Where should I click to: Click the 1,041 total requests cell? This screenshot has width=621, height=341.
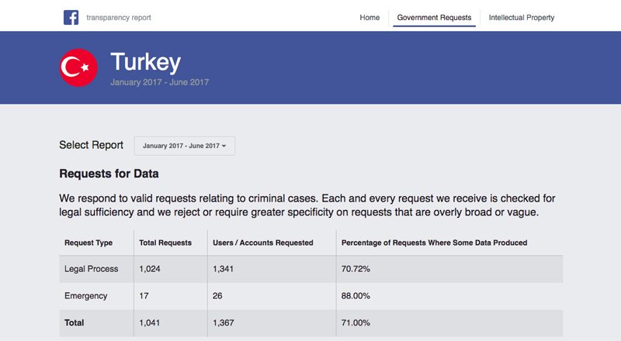pos(149,323)
